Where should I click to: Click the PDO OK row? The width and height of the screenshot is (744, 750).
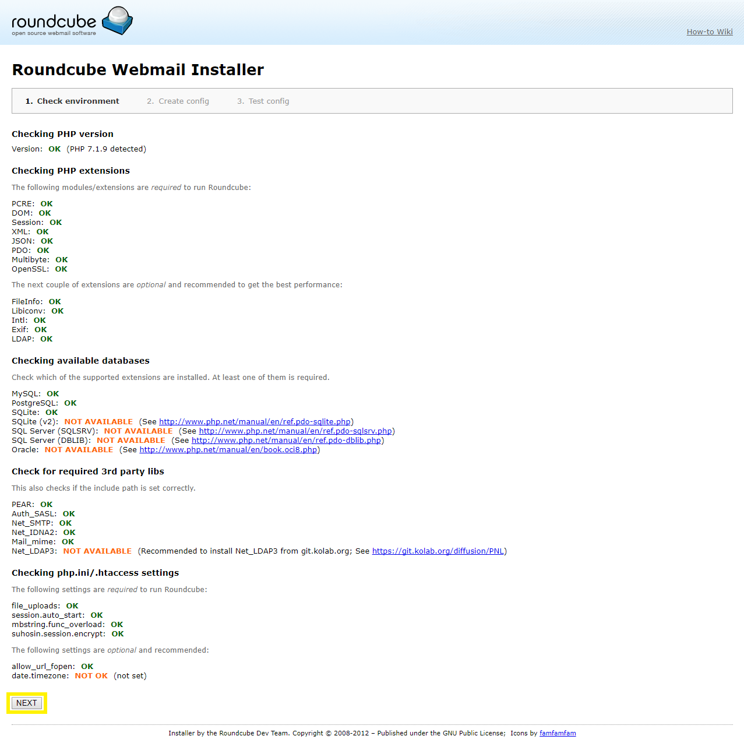[x=30, y=251]
